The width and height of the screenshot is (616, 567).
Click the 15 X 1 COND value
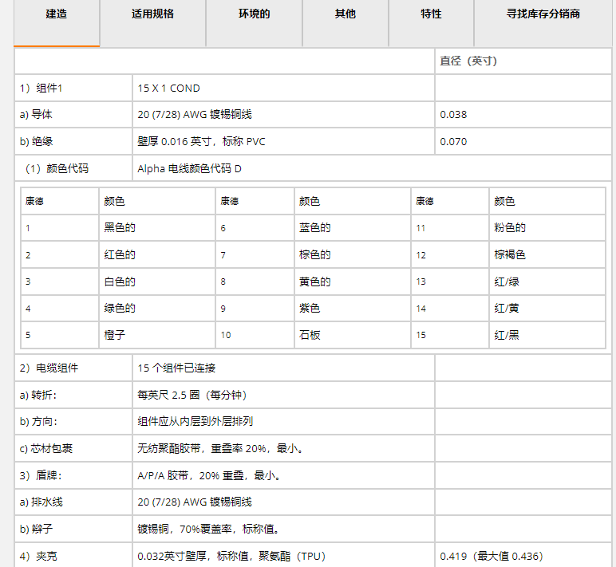(x=168, y=88)
